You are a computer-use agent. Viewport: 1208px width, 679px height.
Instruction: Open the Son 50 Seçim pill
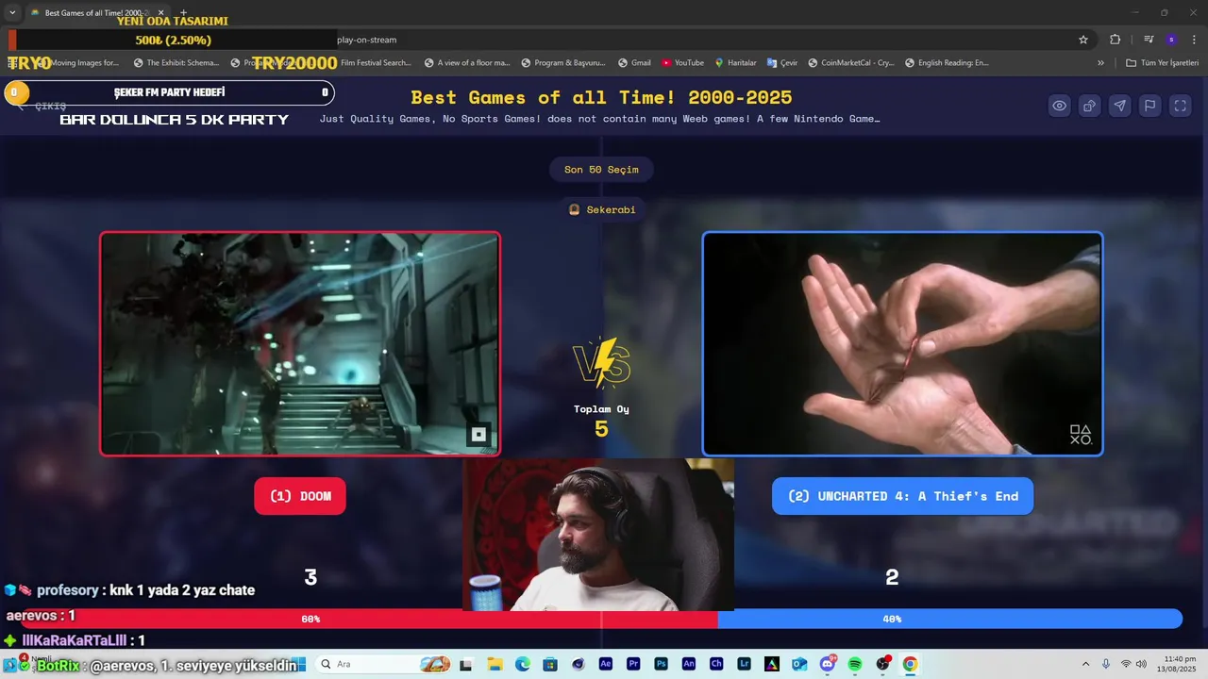point(601,170)
